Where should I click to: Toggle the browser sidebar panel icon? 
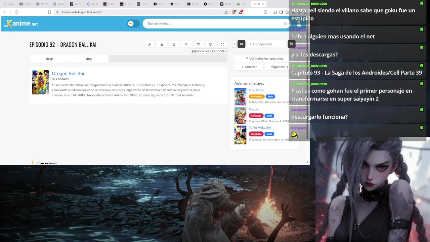click(x=281, y=12)
